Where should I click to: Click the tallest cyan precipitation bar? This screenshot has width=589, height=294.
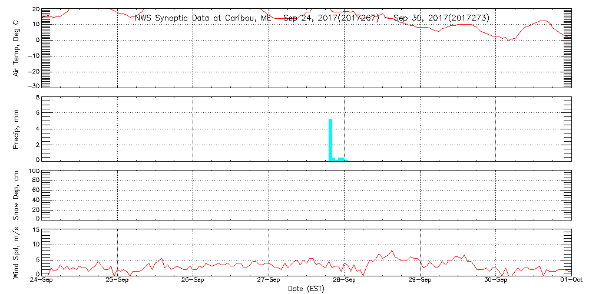(330, 140)
